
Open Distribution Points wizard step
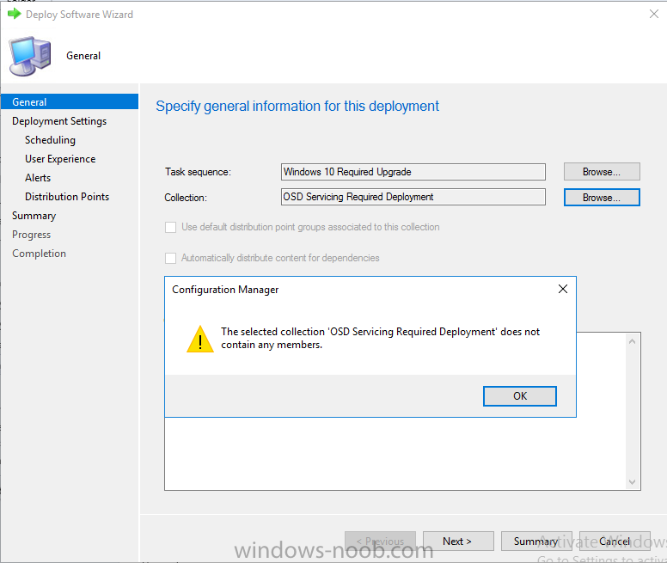pyautogui.click(x=67, y=197)
